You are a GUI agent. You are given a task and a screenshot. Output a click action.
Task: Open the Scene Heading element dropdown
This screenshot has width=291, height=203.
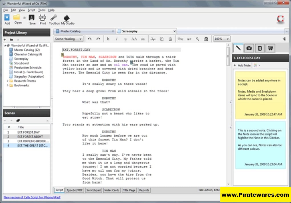coord(68,39)
